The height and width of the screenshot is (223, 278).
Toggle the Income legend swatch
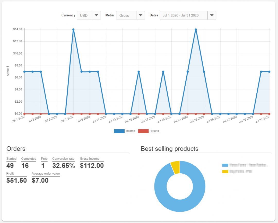pyautogui.click(x=119, y=131)
